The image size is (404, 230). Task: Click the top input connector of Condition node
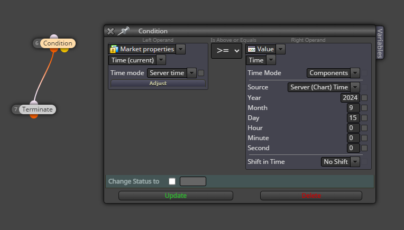pos(54,36)
